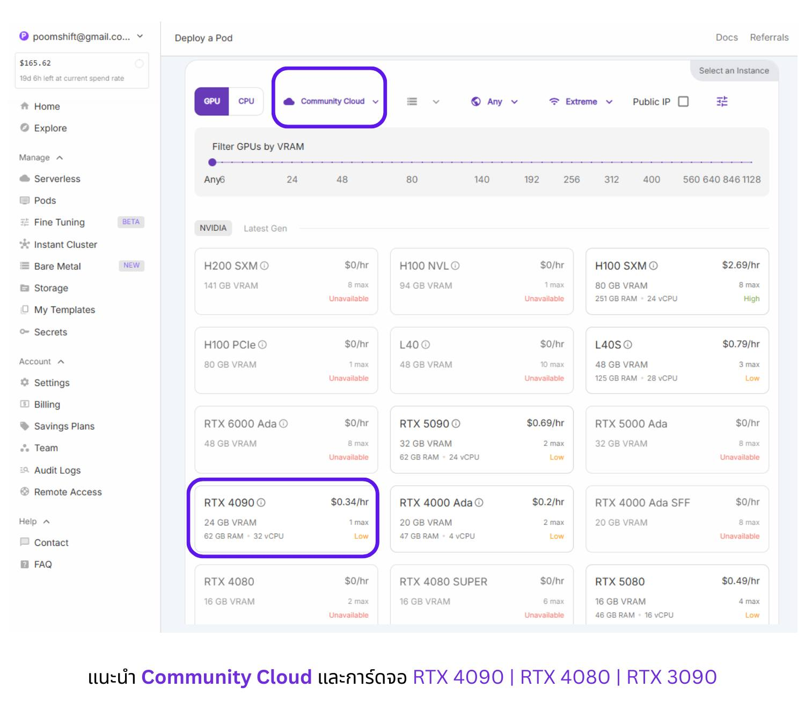Click the Storage icon
Image resolution: width=805 pixels, height=702 pixels.
(x=24, y=288)
